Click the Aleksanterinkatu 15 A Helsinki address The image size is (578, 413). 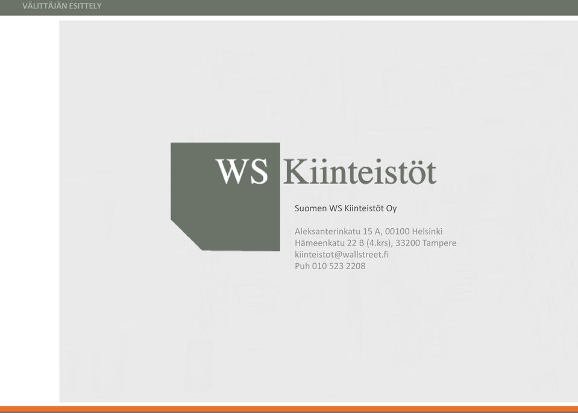368,231
